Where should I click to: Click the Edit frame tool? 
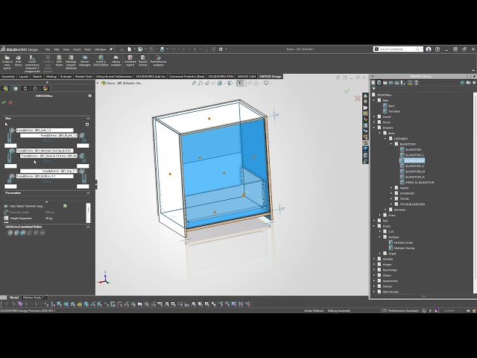tap(59, 61)
